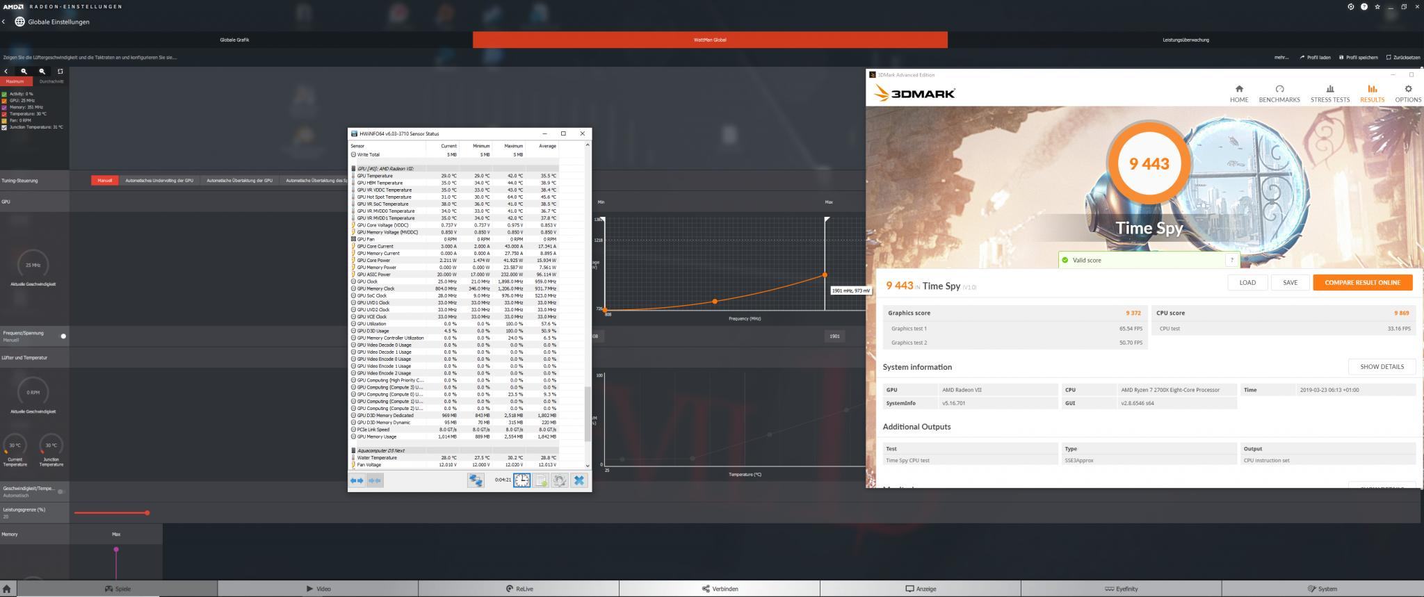
Task: Toggle Memory 351 MHz graph checkbox
Action: click(4, 107)
